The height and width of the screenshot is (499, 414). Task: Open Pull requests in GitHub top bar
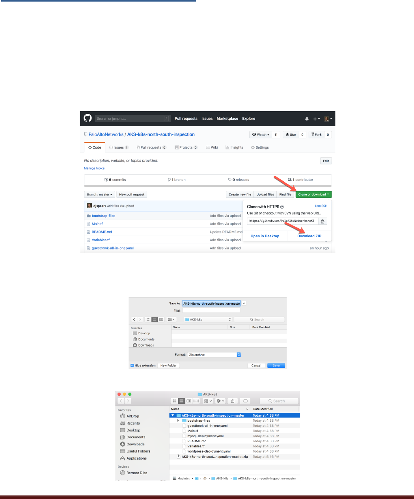pyautogui.click(x=186, y=119)
